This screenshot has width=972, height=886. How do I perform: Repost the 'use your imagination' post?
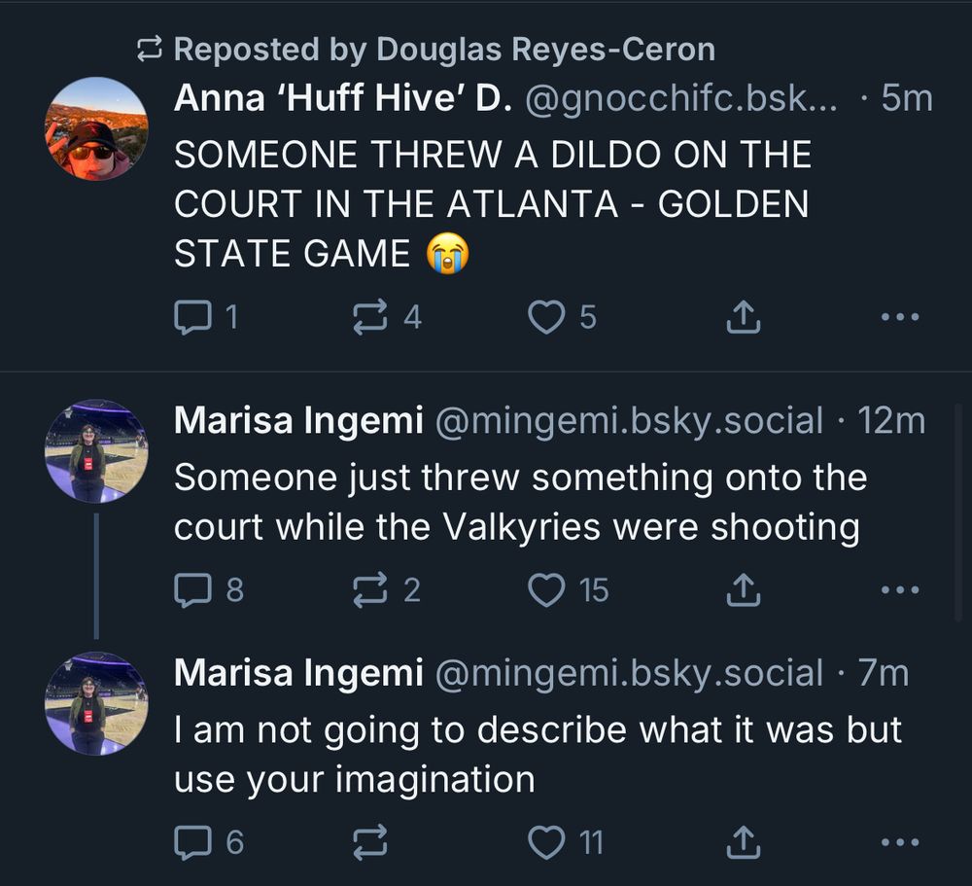pyautogui.click(x=371, y=842)
